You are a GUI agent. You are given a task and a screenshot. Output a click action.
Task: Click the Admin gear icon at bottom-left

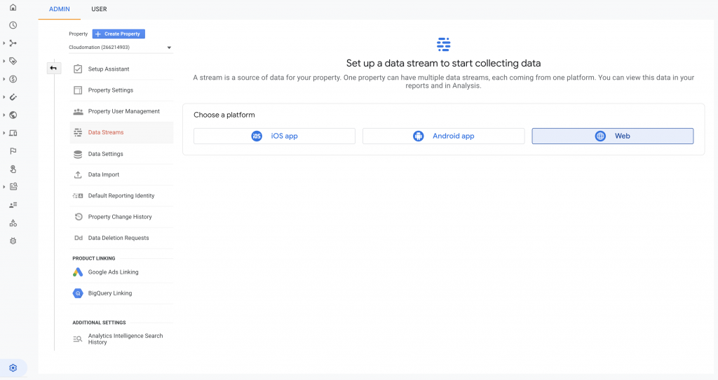coord(13,367)
